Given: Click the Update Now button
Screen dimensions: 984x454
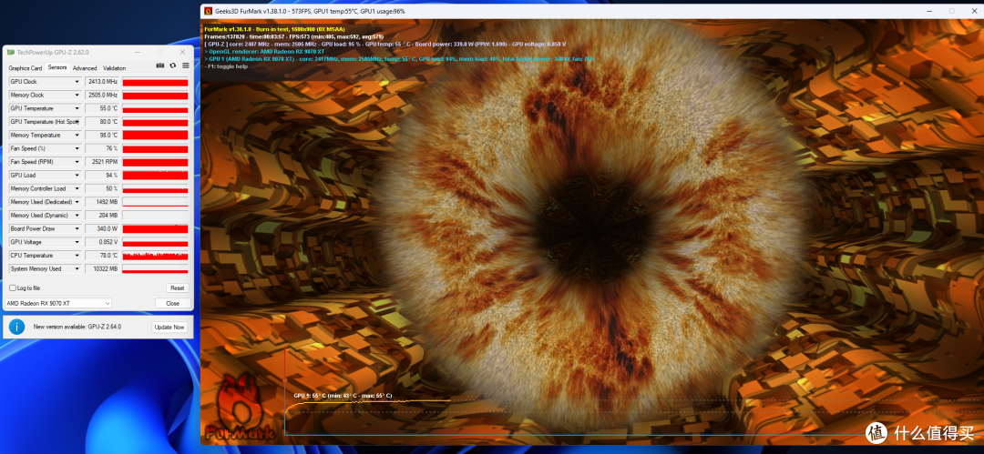Looking at the screenshot, I should pyautogui.click(x=169, y=327).
